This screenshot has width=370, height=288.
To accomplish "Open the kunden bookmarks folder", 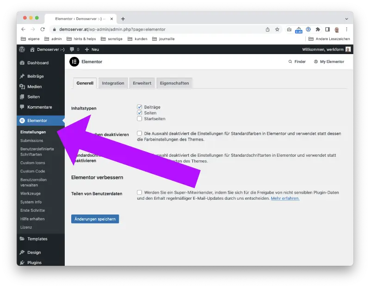I will [137, 39].
